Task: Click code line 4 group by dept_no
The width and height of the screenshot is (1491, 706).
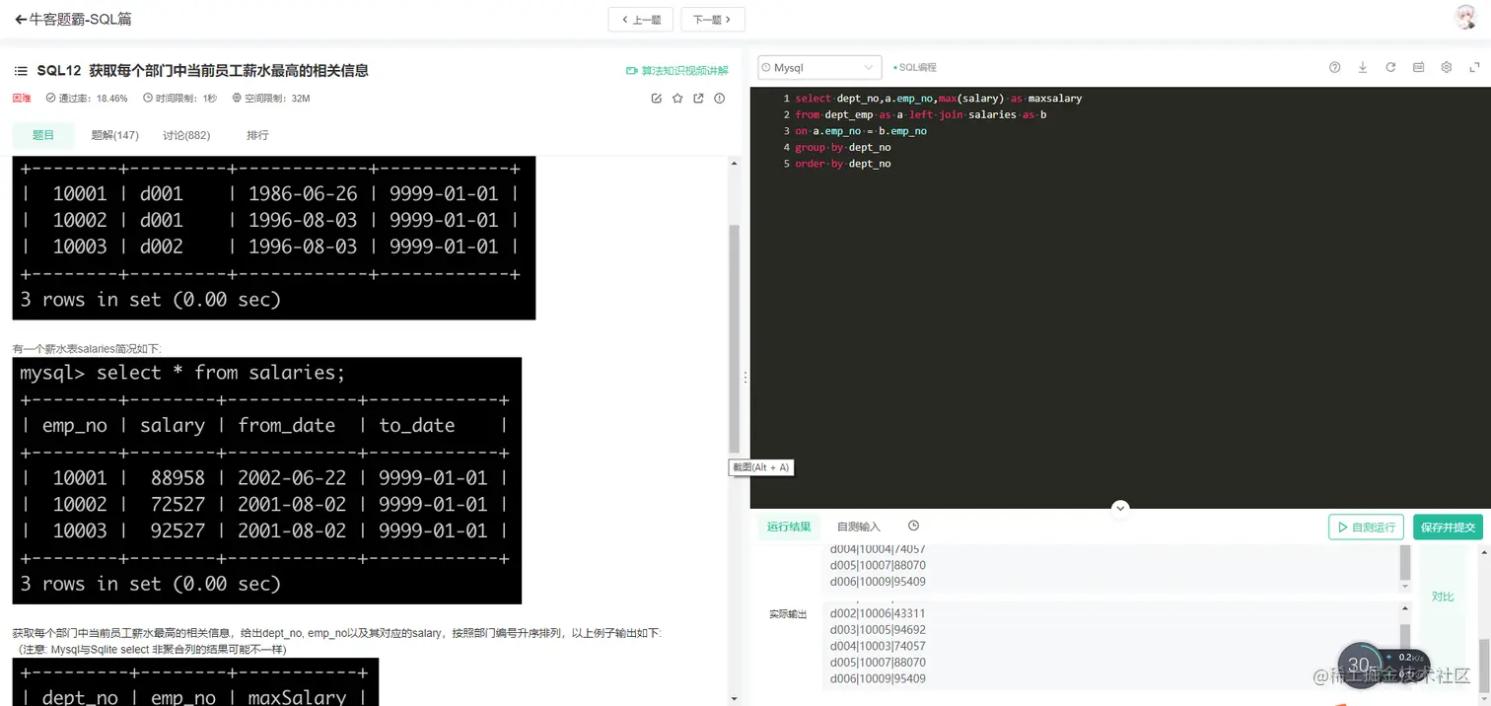Action: pos(843,147)
